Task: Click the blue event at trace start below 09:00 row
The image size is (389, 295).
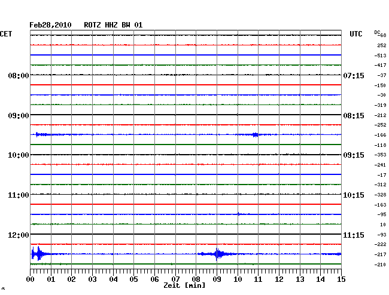Action: coord(41,134)
